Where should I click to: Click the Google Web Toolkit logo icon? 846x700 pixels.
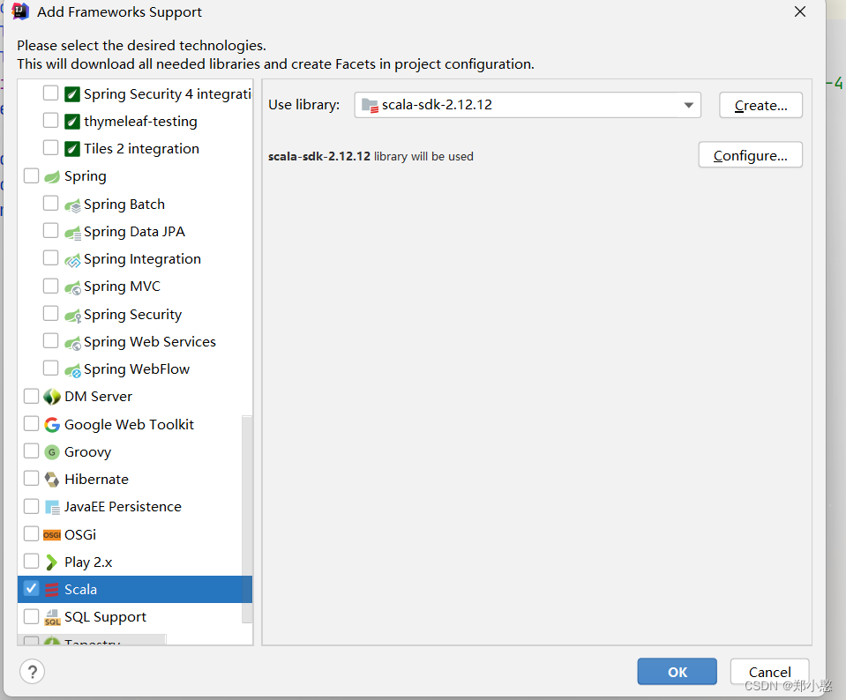(52, 425)
